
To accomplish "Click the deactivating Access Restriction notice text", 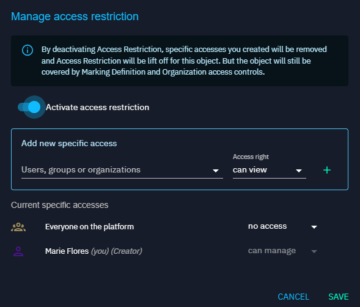I will (184, 61).
